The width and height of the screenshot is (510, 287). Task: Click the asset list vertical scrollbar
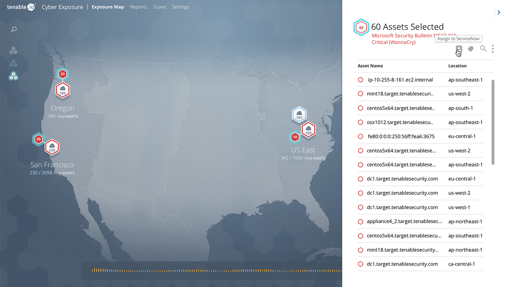493,122
